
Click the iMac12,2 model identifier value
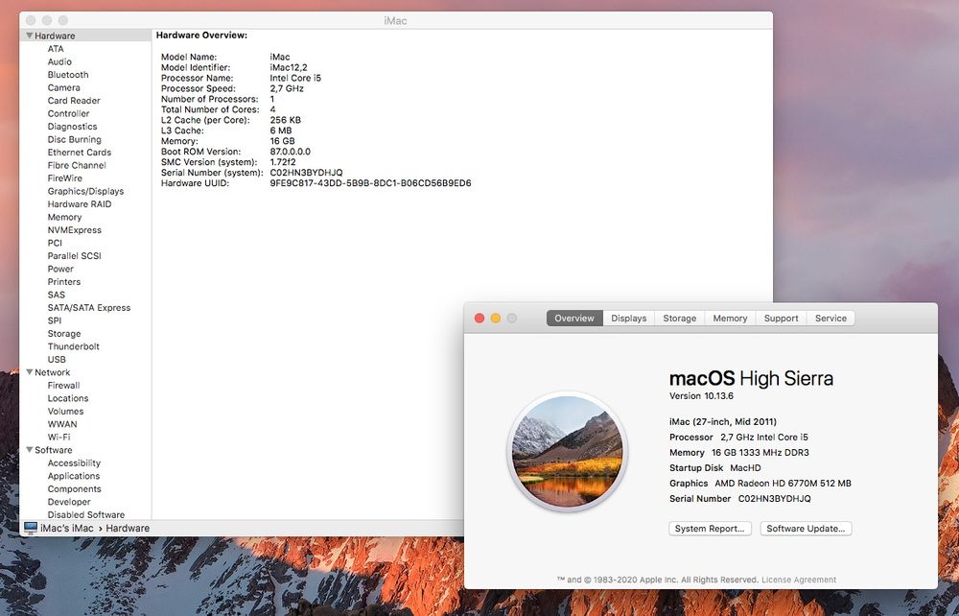tap(289, 67)
